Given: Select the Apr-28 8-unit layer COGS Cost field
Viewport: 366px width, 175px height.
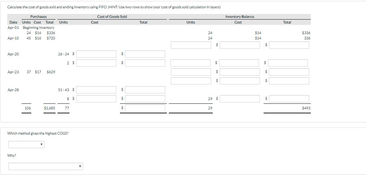Looking at the screenshot, I should (x=96, y=99).
